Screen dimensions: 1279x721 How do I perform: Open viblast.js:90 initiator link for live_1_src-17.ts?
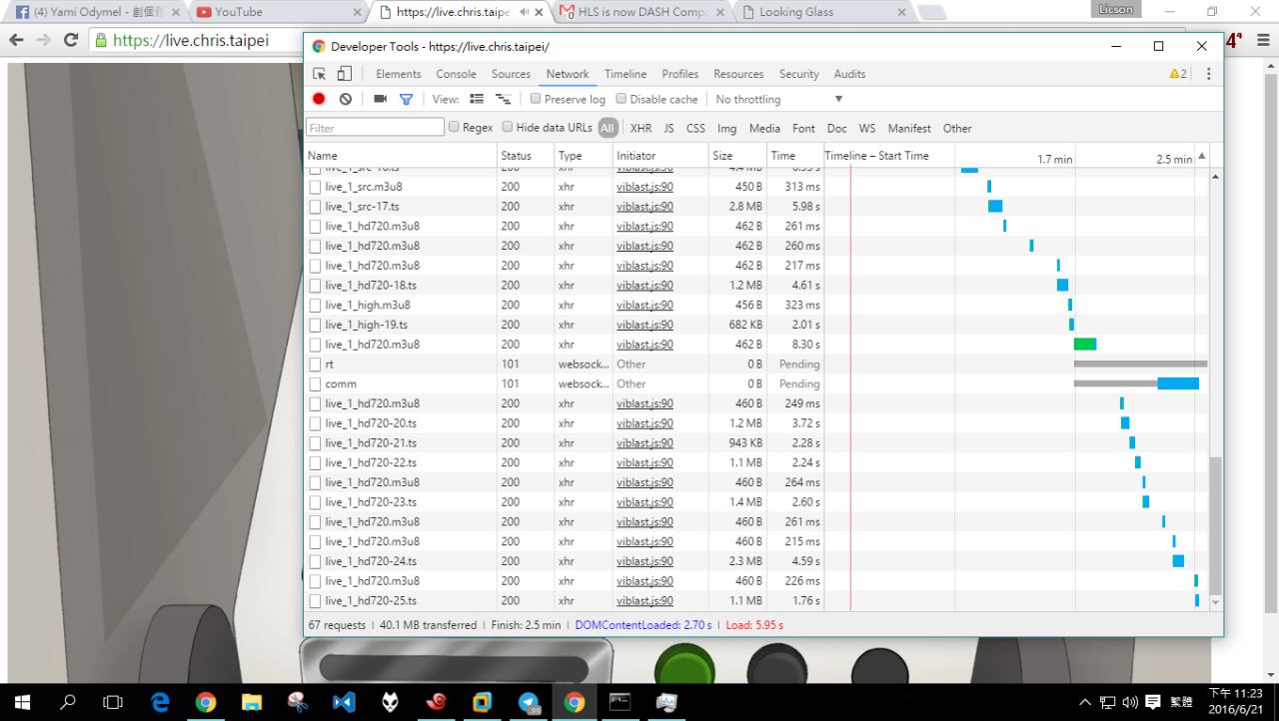pos(644,207)
